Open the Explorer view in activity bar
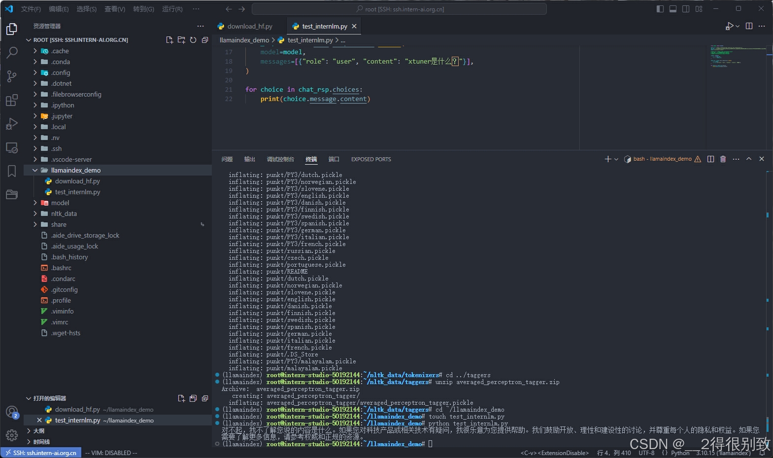This screenshot has width=773, height=458. click(12, 29)
